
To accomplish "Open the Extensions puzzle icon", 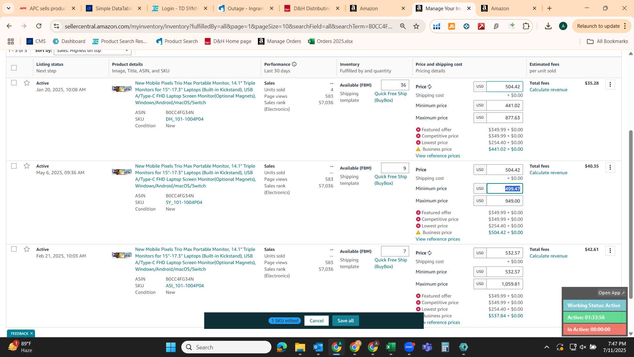I will [x=526, y=26].
